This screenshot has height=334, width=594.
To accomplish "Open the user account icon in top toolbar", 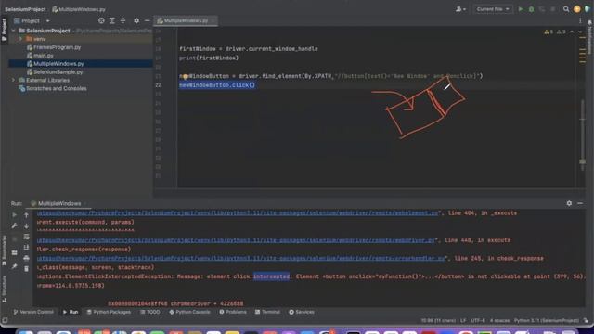I will [460, 9].
